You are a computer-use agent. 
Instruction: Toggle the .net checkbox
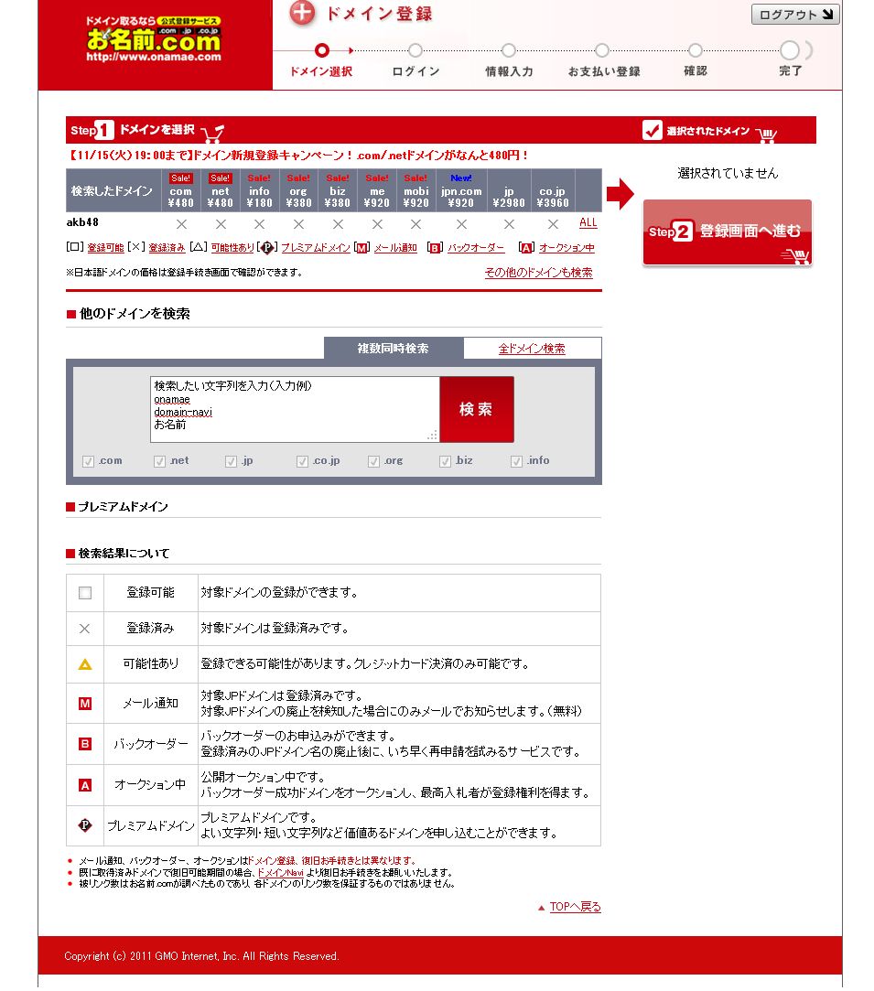pyautogui.click(x=159, y=462)
